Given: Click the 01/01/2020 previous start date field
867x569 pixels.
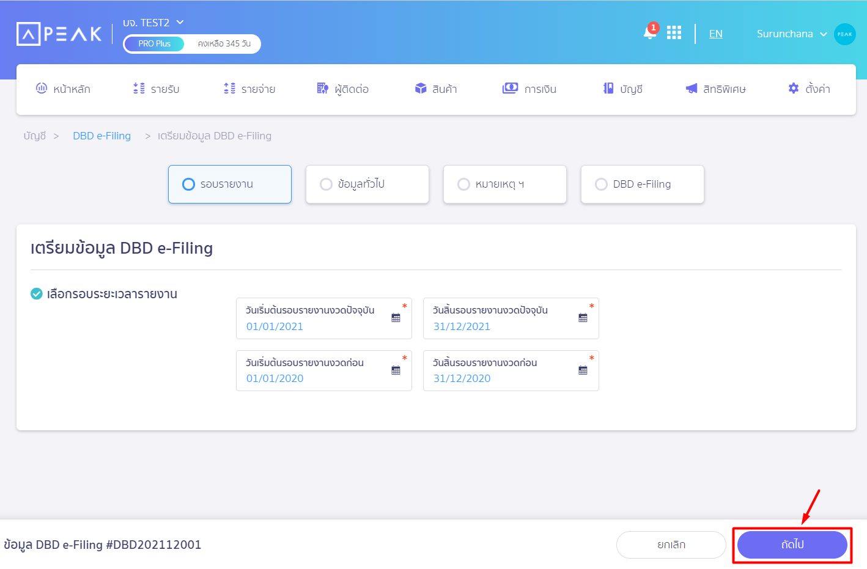Looking at the screenshot, I should click(x=324, y=370).
